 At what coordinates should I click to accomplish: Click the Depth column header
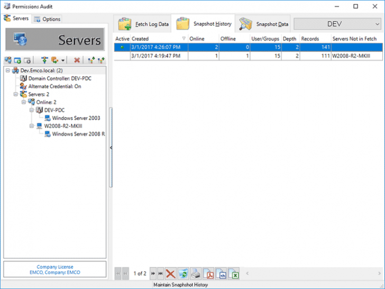click(290, 39)
